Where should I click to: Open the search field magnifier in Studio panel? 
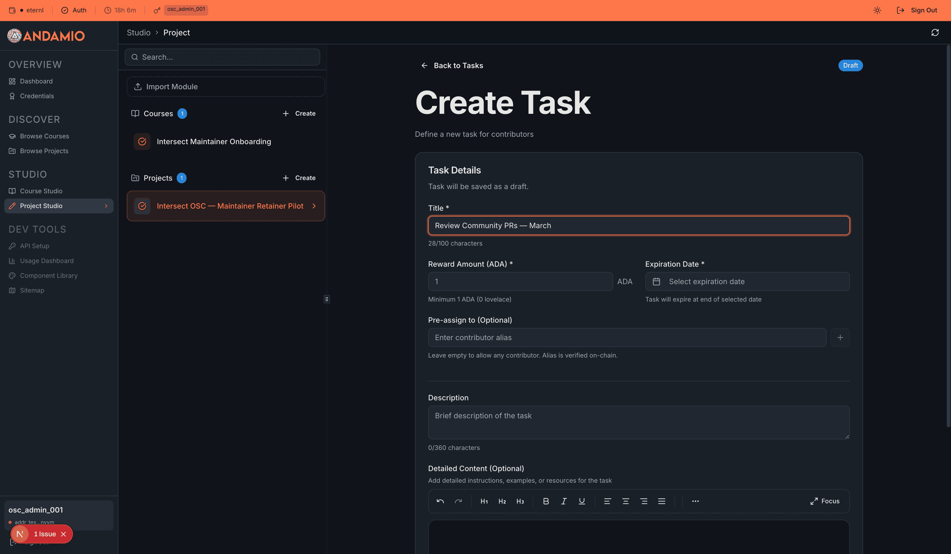point(135,57)
